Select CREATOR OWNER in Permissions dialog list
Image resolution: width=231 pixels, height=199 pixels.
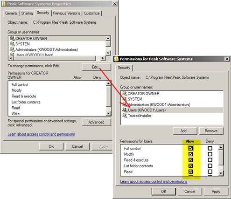point(172,94)
